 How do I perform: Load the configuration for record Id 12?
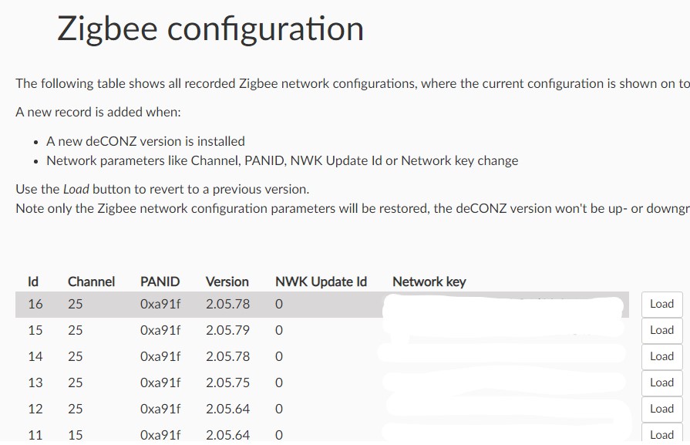[661, 409]
